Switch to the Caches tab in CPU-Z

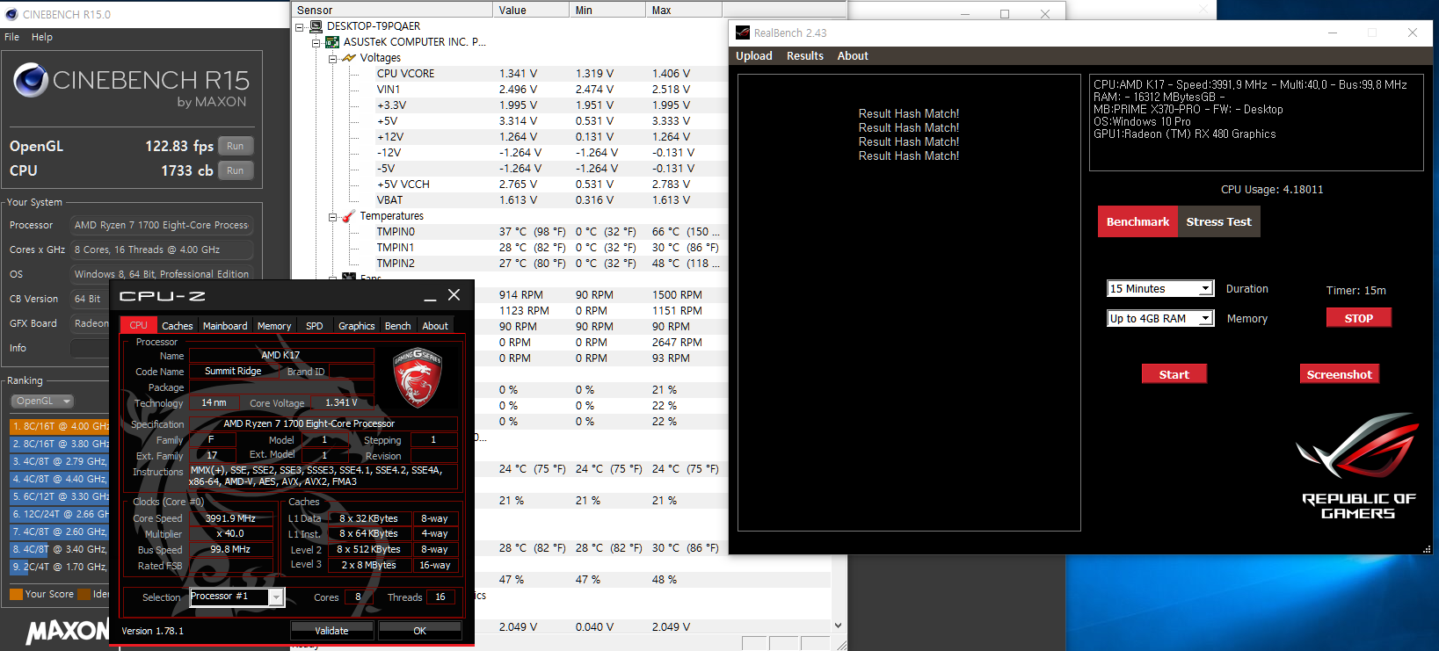coord(177,326)
